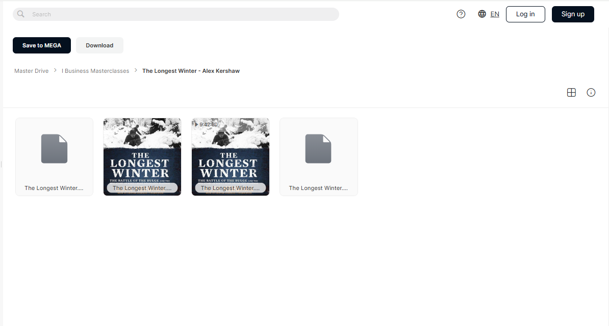
Task: Select the last generic file icon card
Action: click(x=318, y=157)
